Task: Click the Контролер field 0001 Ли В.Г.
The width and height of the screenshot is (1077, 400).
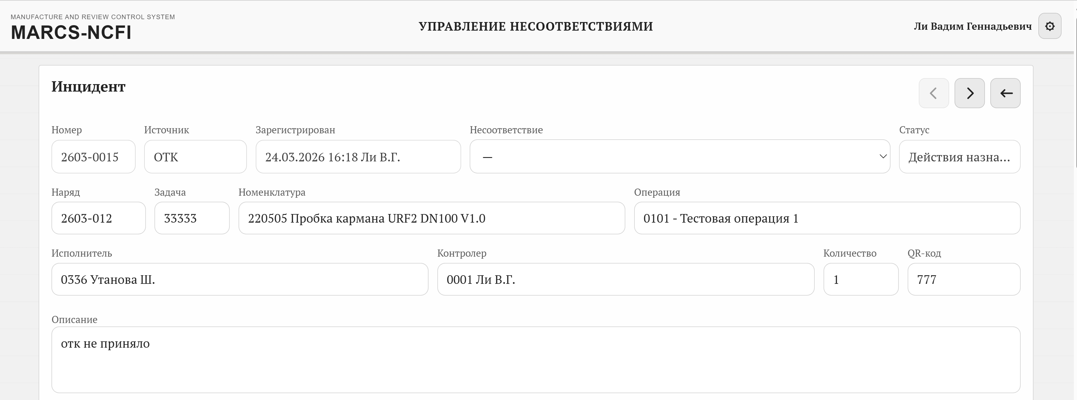Action: 626,279
